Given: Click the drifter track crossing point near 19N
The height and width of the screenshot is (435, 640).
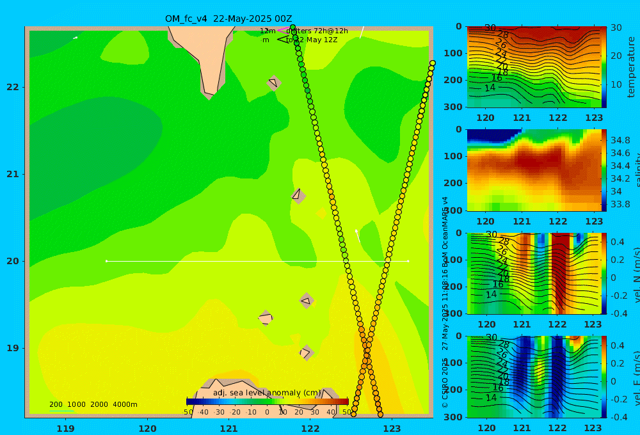Looking at the screenshot, I should point(367,354).
